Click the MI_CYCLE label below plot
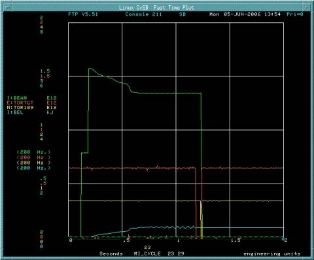 click(x=147, y=253)
